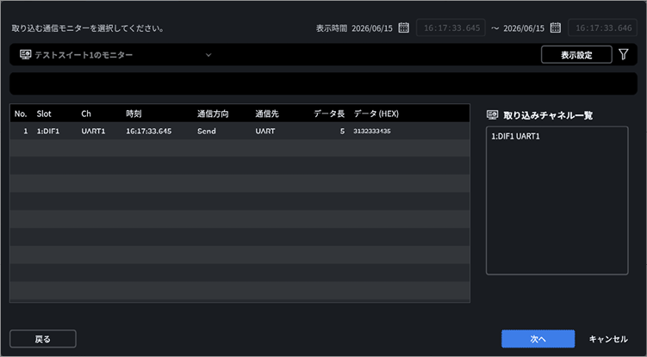
Task: Open the filter funnel icon
Action: (624, 54)
